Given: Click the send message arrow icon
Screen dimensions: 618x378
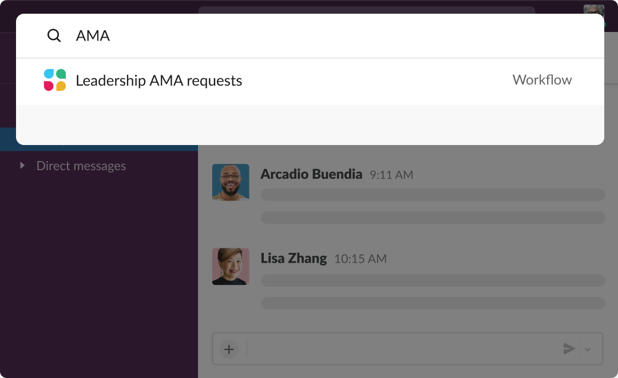Looking at the screenshot, I should click(x=569, y=349).
